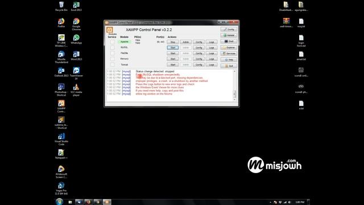Click the green Apache module label
The image size is (364, 205).
125,42
